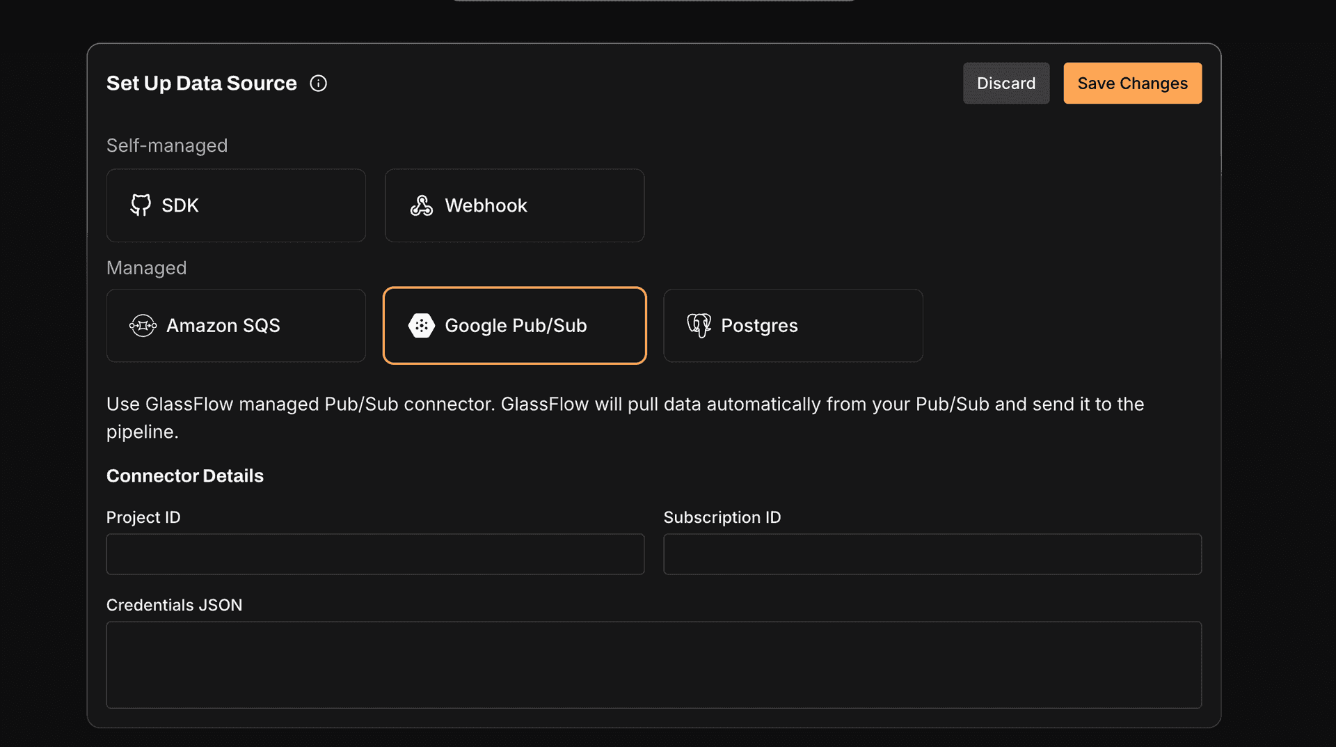This screenshot has width=1336, height=747.
Task: Click the Set Up Data Source heading
Action: pyautogui.click(x=201, y=84)
